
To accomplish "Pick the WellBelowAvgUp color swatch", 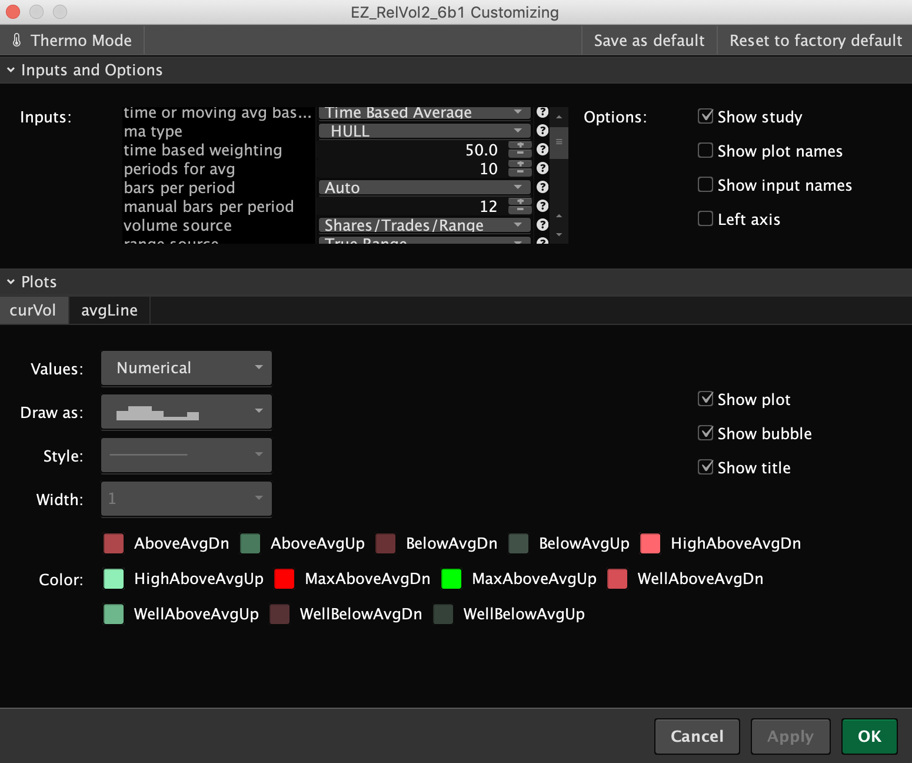I will coord(443,614).
